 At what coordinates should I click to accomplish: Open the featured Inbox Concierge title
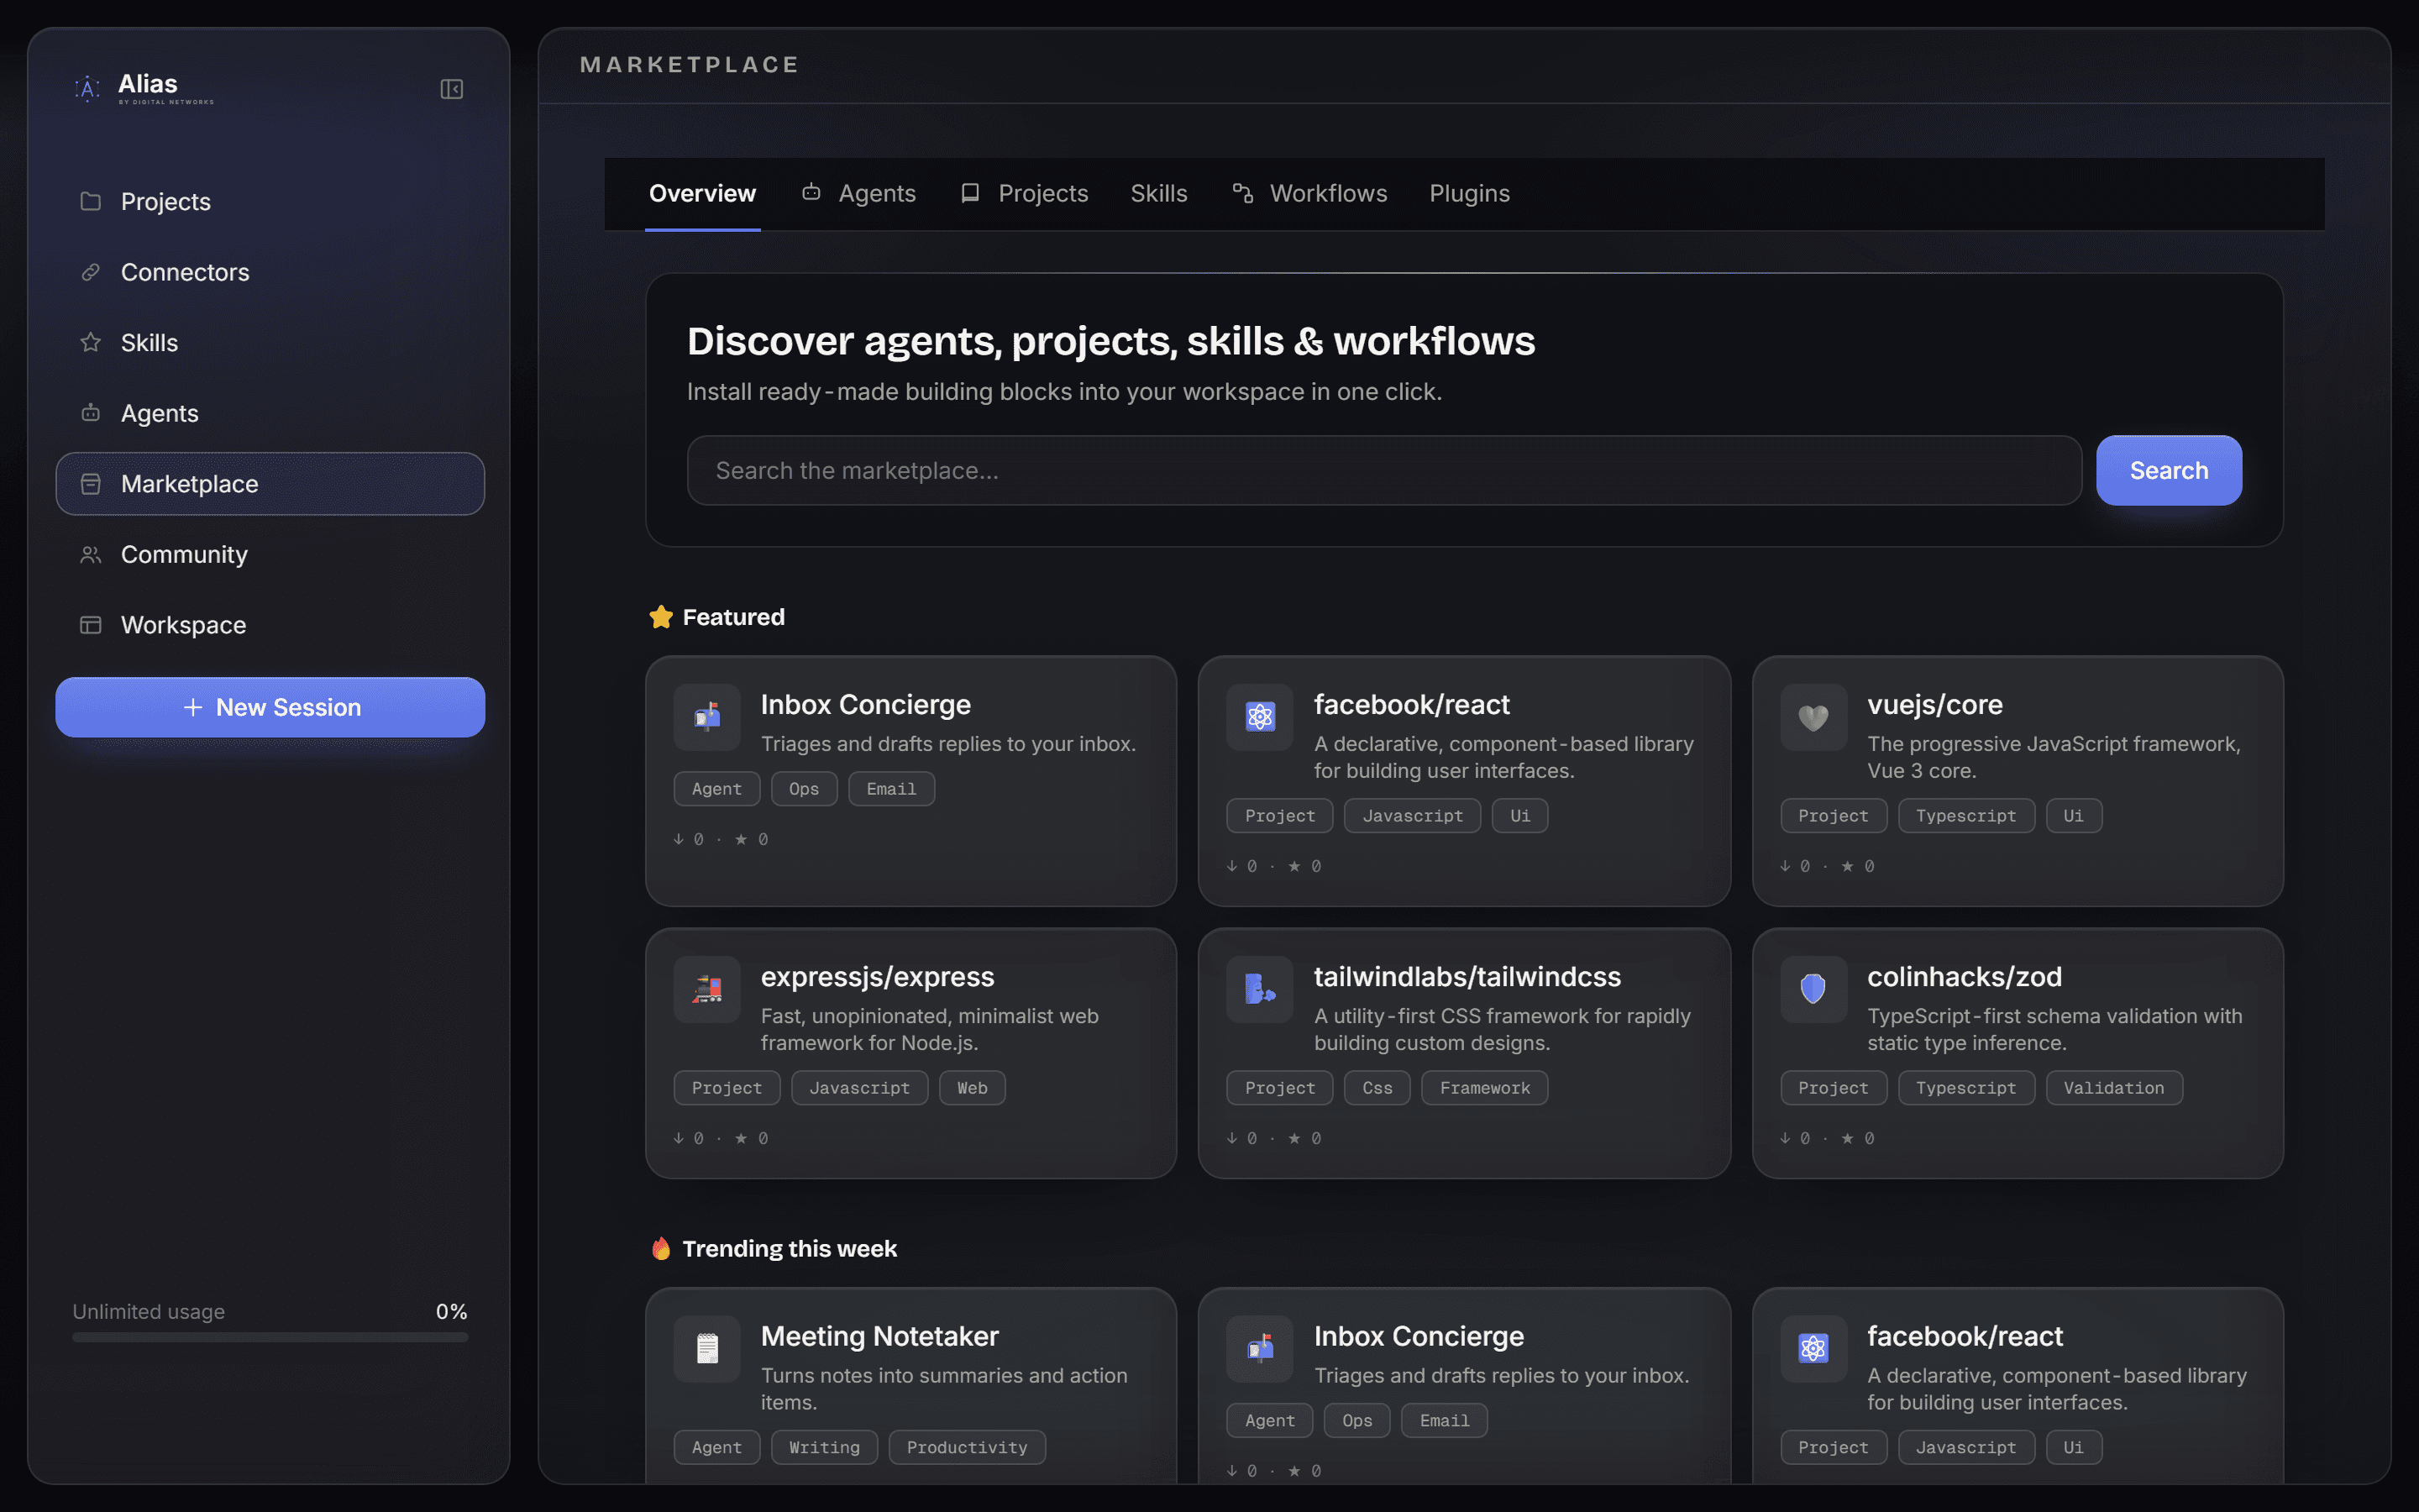click(x=866, y=705)
